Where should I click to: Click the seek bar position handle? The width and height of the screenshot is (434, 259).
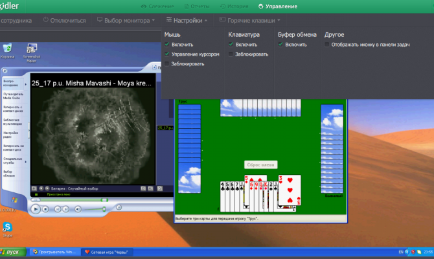click(x=104, y=200)
